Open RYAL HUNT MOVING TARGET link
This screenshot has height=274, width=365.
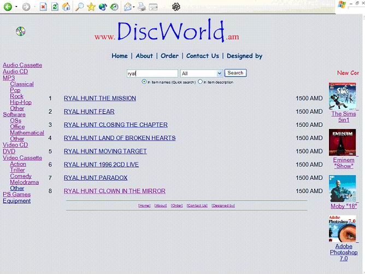tap(105, 151)
